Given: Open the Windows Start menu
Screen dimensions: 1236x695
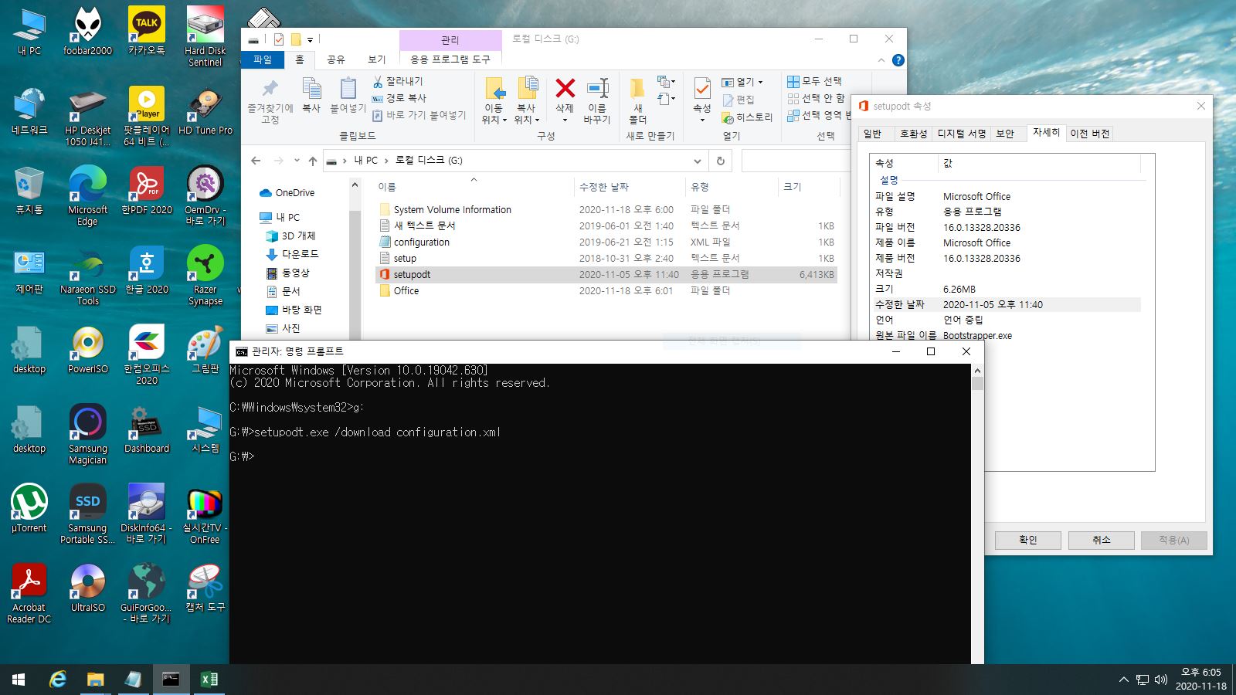Looking at the screenshot, I should click(x=19, y=680).
